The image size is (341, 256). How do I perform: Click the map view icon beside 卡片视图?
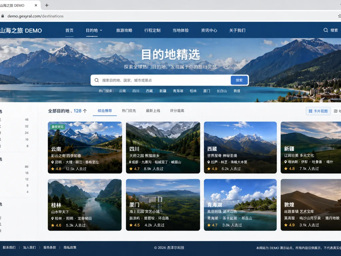point(336,111)
